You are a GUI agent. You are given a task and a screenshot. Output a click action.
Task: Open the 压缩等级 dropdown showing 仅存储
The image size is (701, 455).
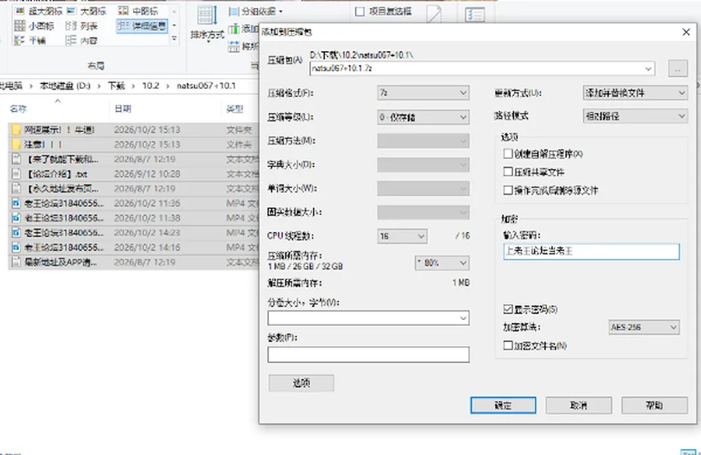click(x=423, y=117)
